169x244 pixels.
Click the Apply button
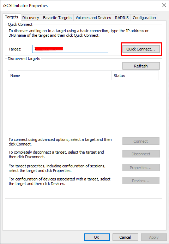[154, 237]
